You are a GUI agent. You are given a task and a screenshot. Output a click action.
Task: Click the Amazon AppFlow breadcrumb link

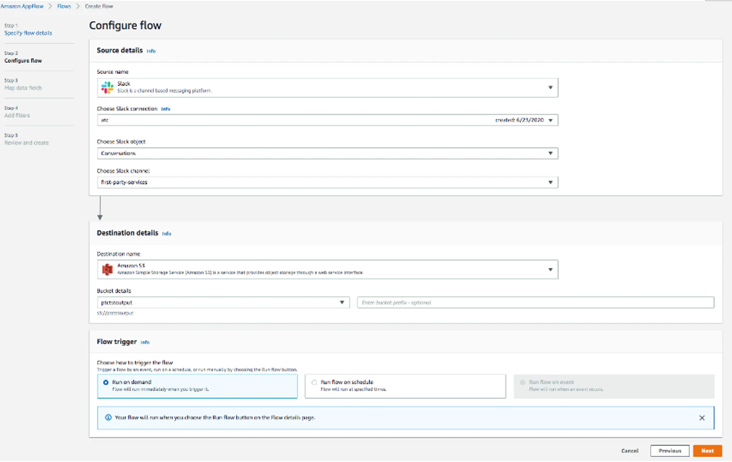click(x=22, y=6)
